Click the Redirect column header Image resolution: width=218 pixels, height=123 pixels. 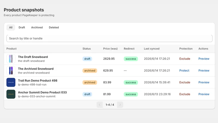[x=129, y=49]
